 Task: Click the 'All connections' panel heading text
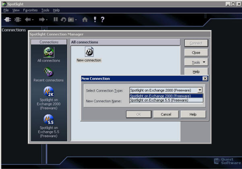pyautogui.click(x=85, y=42)
